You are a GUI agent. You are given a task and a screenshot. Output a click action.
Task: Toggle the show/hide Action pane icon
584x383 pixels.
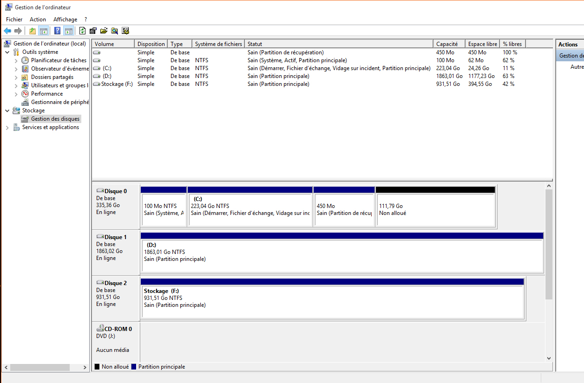pyautogui.click(x=69, y=31)
